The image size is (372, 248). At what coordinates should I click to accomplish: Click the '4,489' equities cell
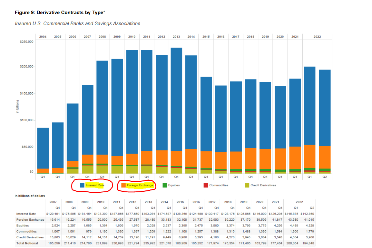pos(294,225)
